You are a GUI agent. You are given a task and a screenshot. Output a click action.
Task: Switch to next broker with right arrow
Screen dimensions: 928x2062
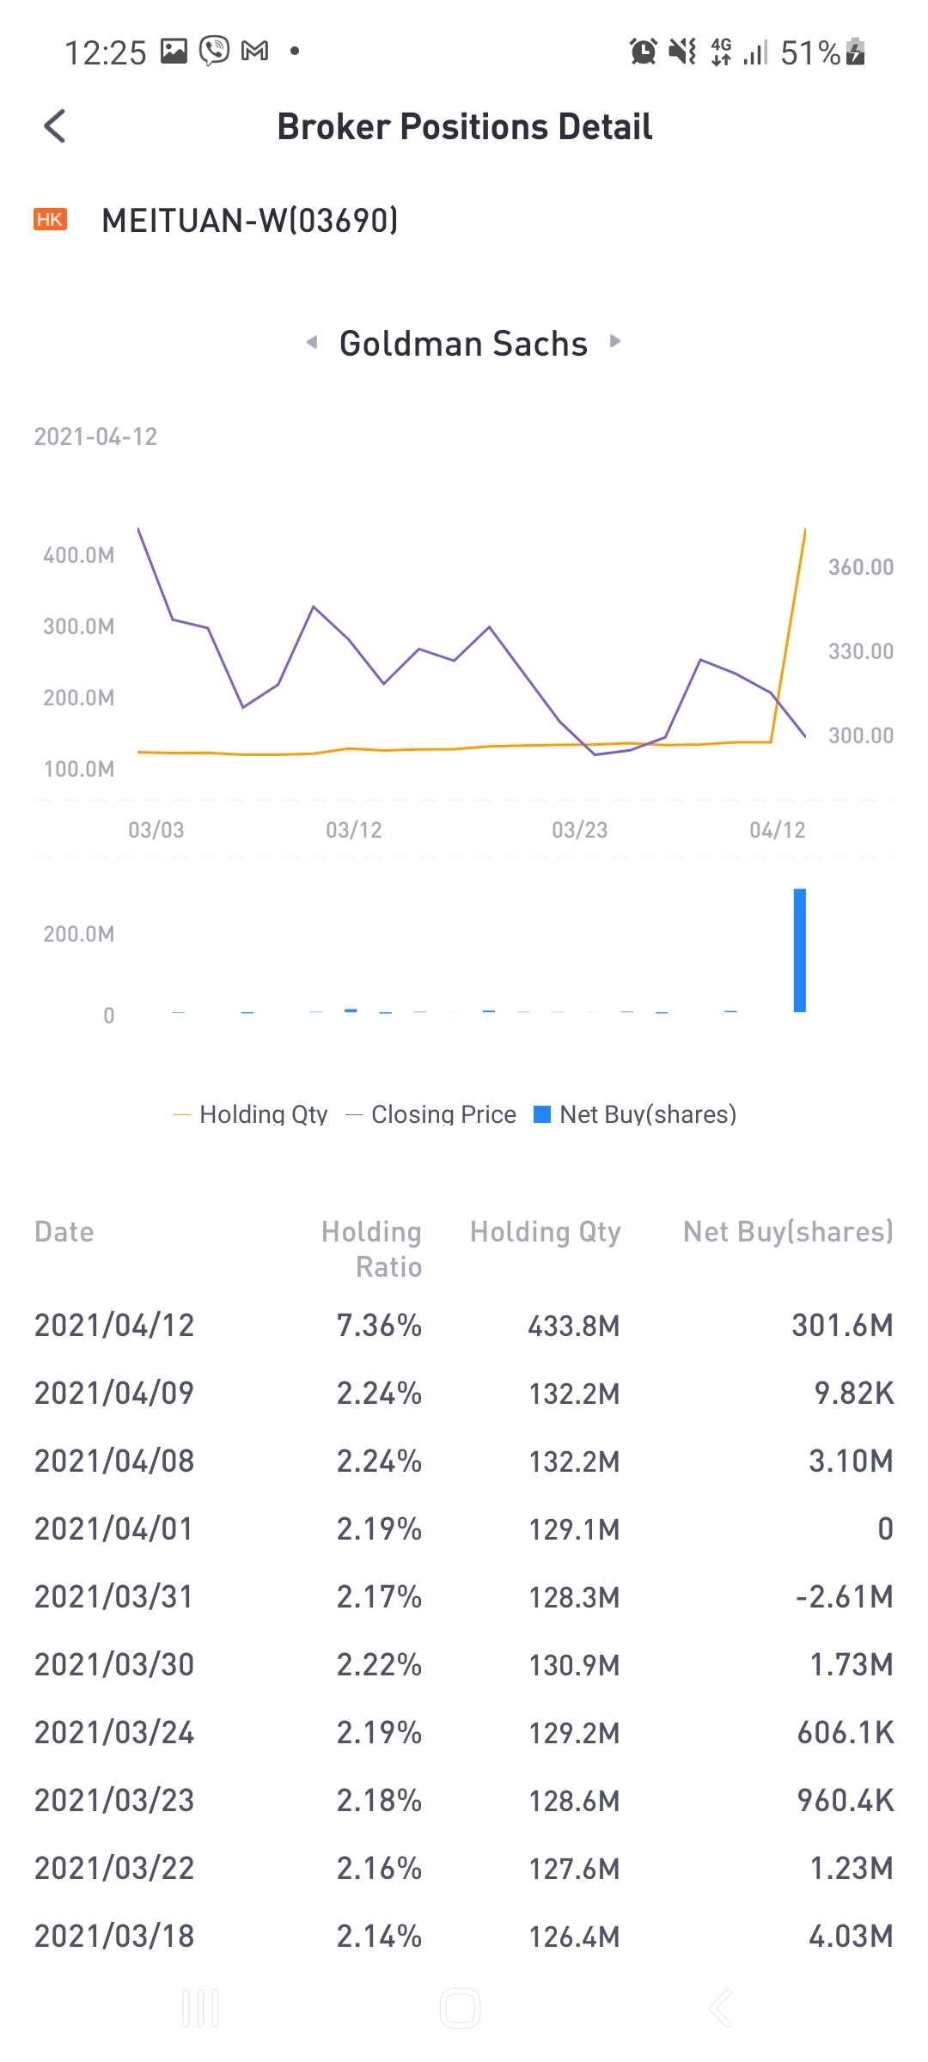click(x=615, y=341)
